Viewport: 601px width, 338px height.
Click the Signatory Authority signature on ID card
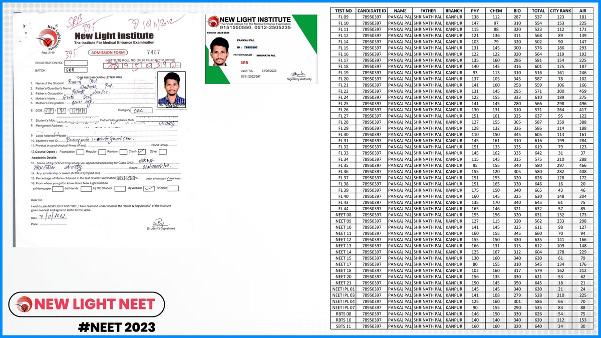299,74
